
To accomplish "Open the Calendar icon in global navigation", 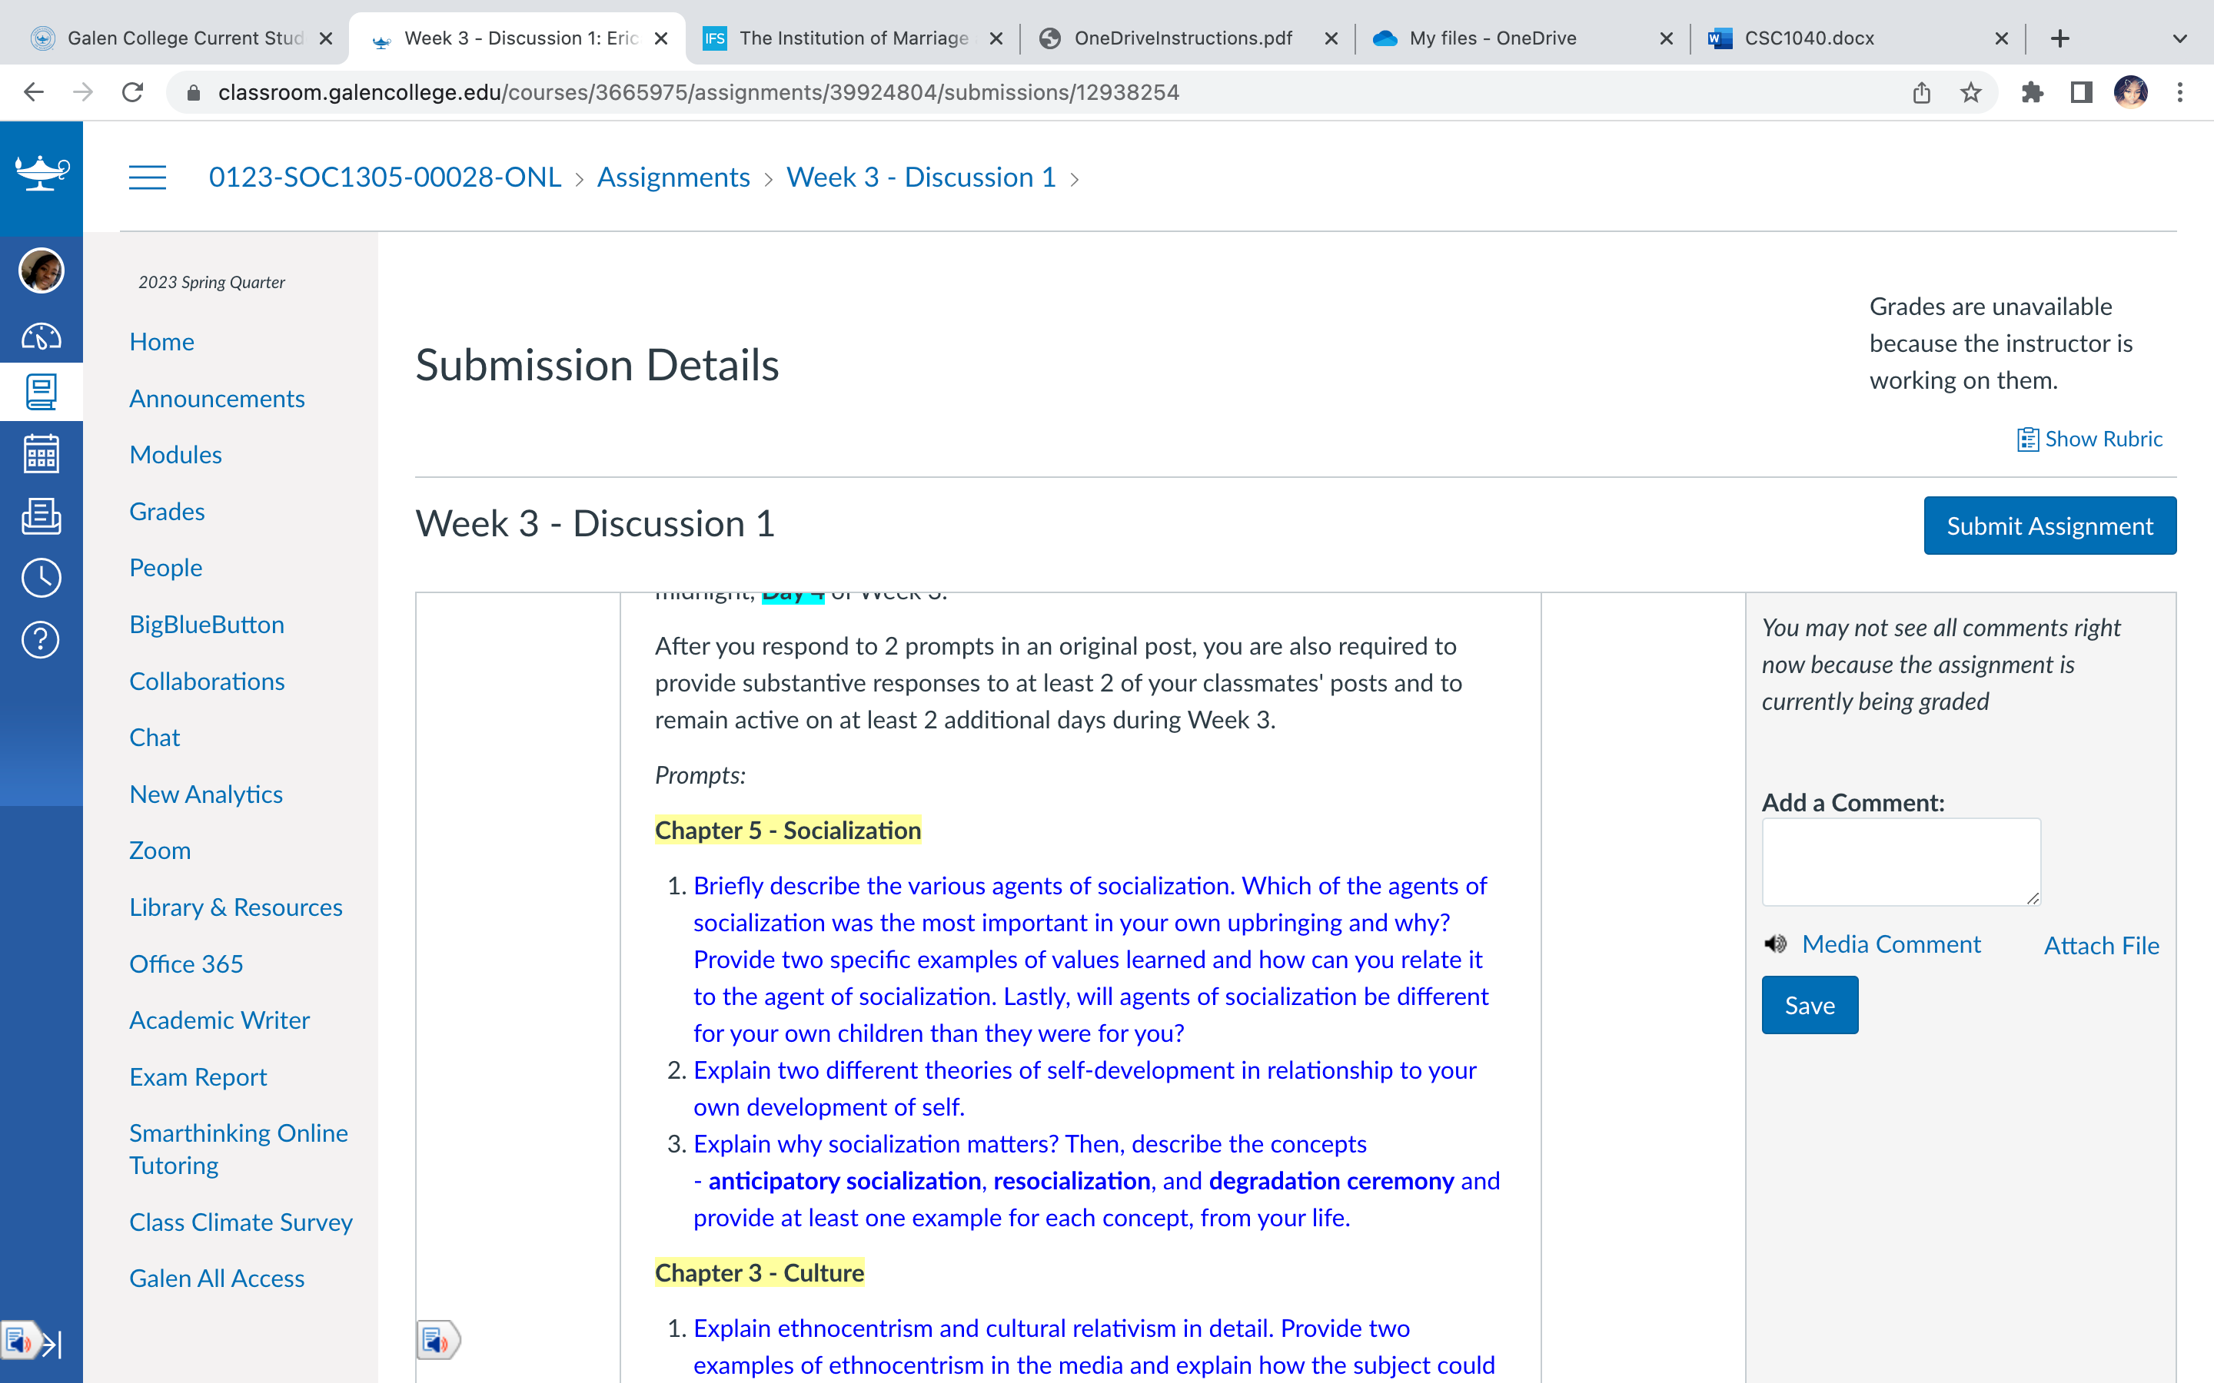I will [x=42, y=453].
